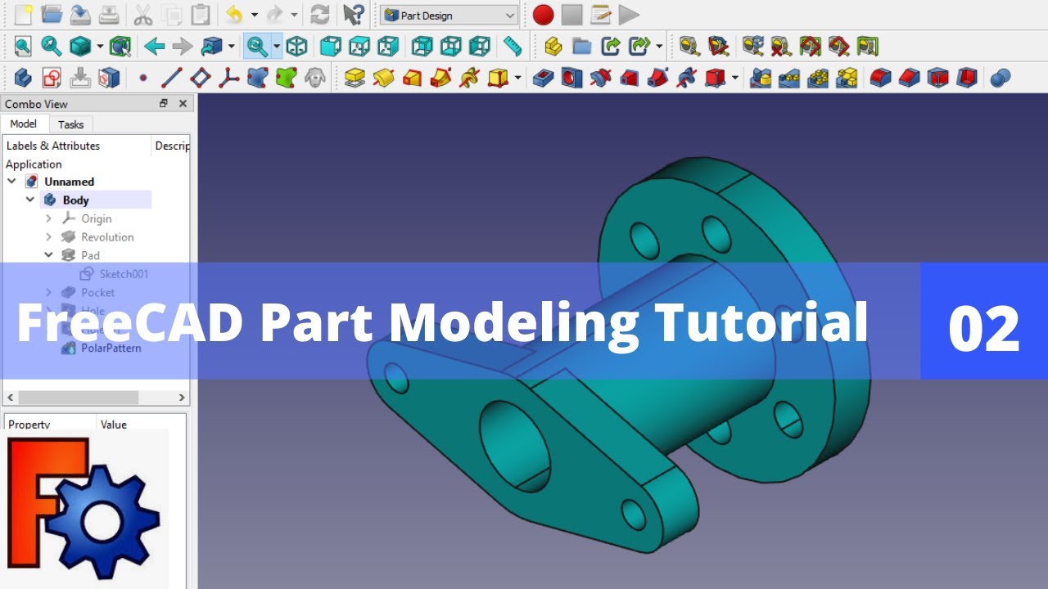The width and height of the screenshot is (1048, 589).
Task: Click the tree panel horizontal scrollbar
Action: (78, 398)
